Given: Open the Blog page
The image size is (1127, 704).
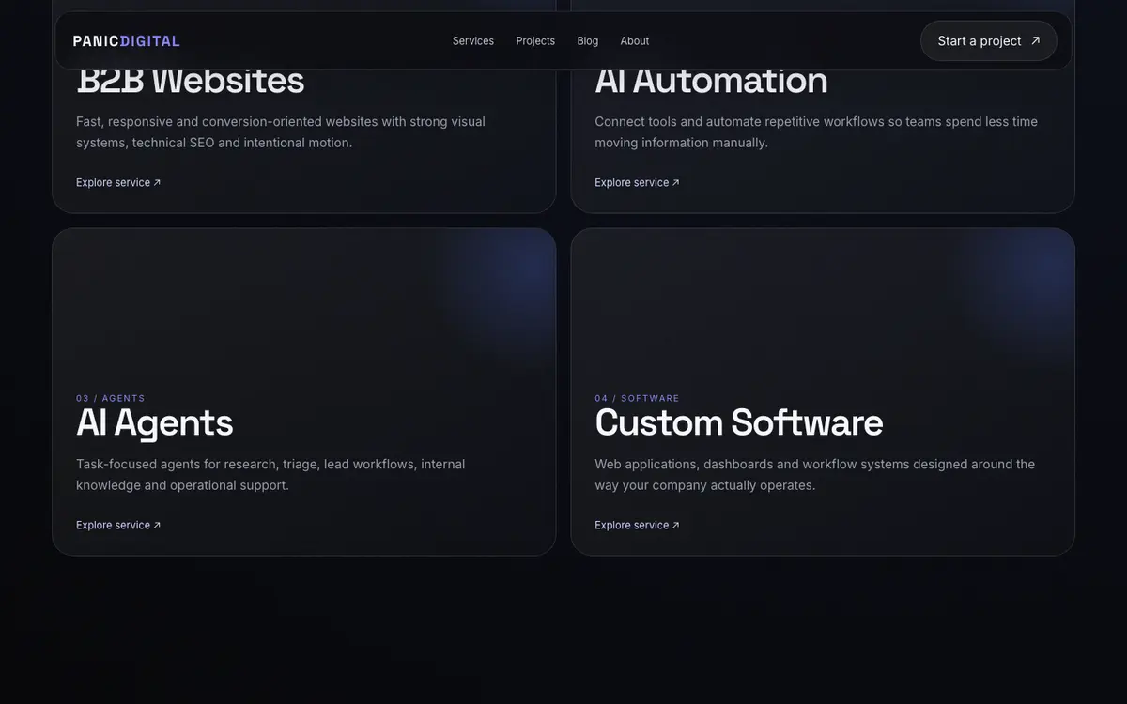Looking at the screenshot, I should [x=588, y=41].
